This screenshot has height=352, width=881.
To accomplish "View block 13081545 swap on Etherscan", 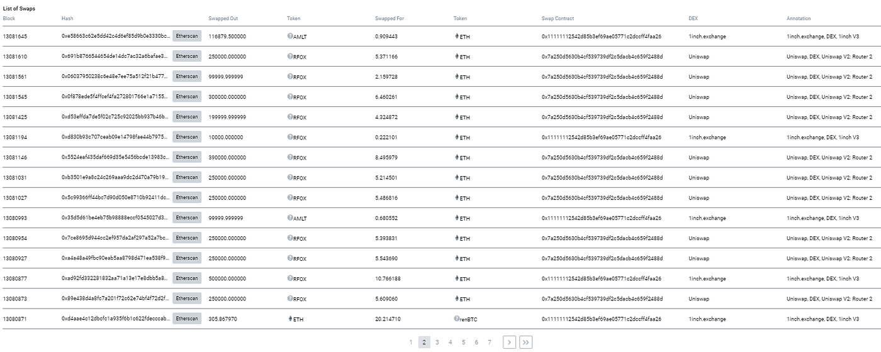I will pos(187,96).
